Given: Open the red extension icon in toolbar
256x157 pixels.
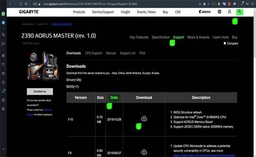Looking at the screenshot, I should click(x=229, y=4).
